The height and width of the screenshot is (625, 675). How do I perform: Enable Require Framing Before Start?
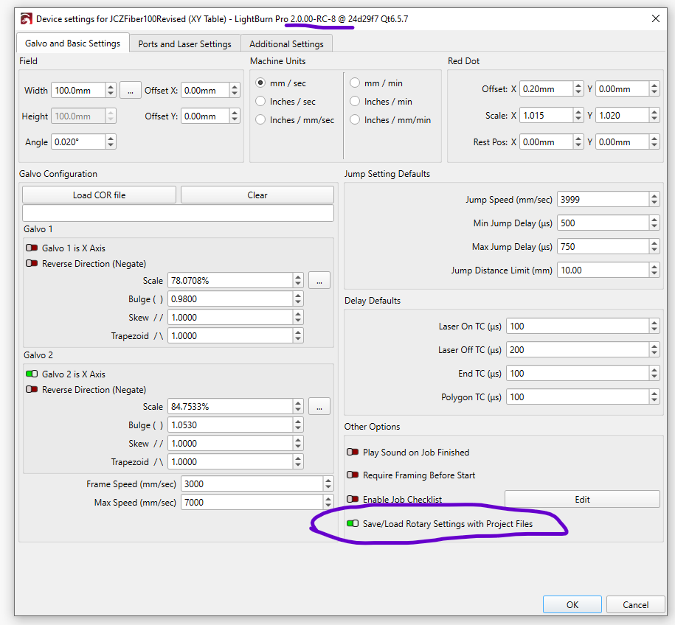tap(353, 475)
